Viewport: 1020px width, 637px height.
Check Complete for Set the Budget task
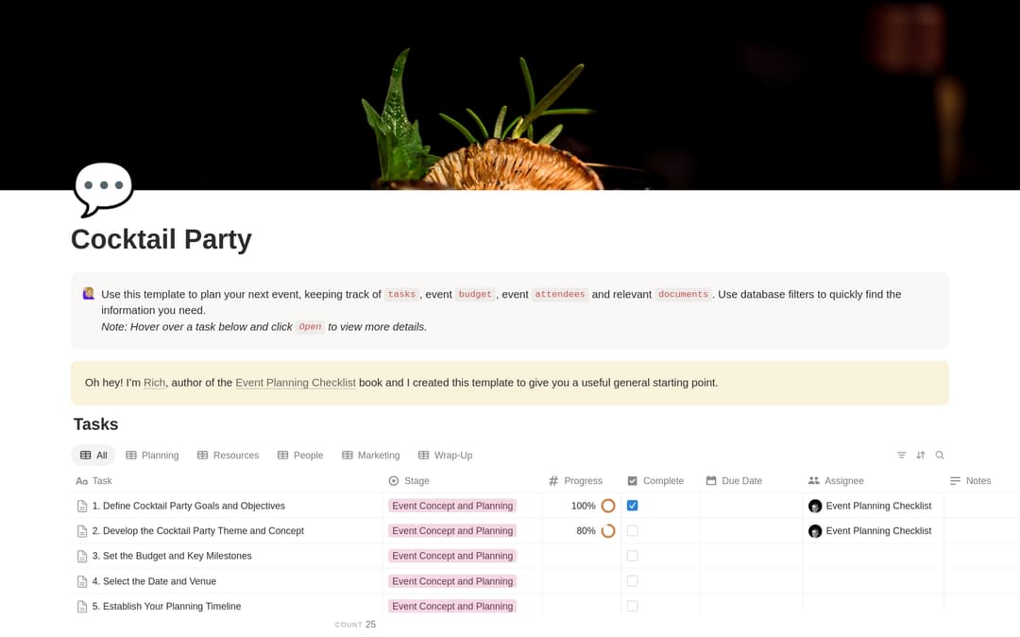(632, 556)
